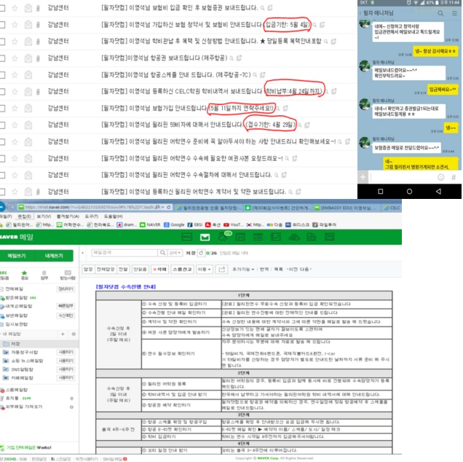Click the 중요 star filter in sidebar
This screenshot has width=463, height=462.
pyautogui.click(x=25, y=275)
